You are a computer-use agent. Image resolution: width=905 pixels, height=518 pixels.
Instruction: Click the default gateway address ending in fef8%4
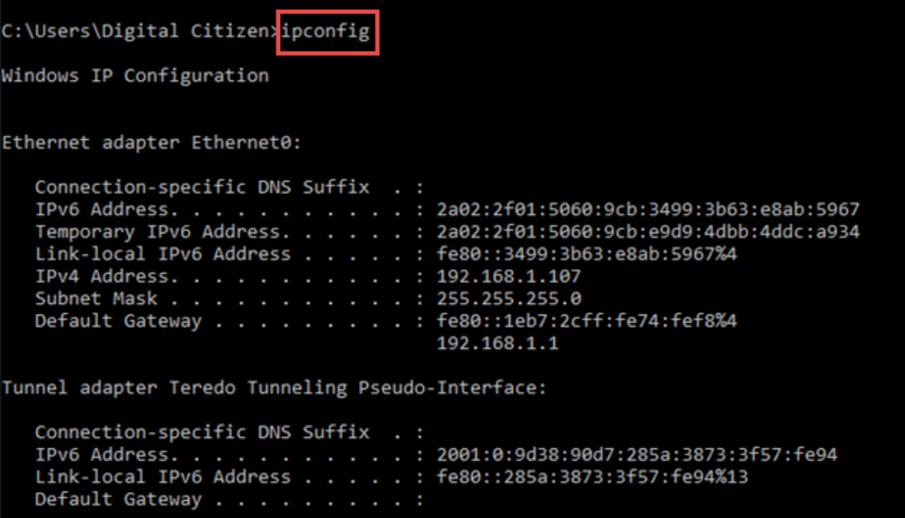587,321
